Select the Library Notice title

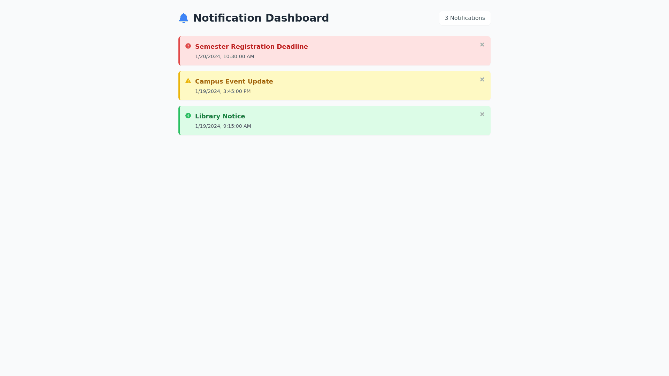click(220, 116)
